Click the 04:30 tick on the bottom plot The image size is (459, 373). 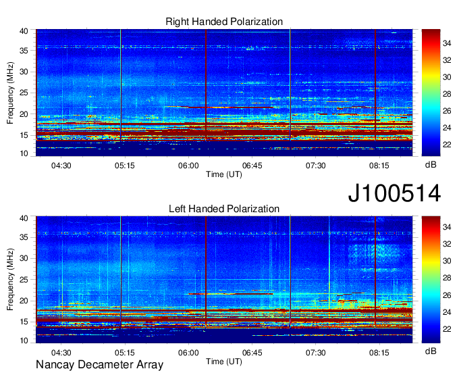click(61, 353)
